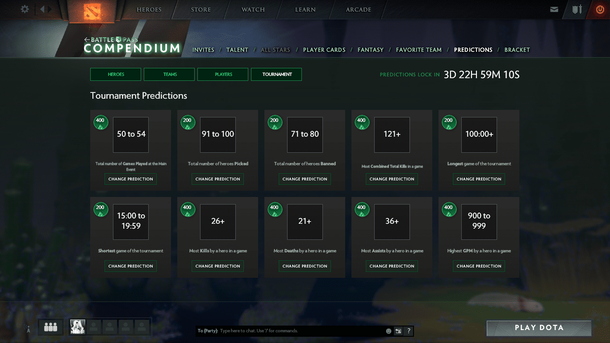Image resolution: width=610 pixels, height=343 pixels.
Task: Open the mail inbox icon
Action: pyautogui.click(x=554, y=9)
